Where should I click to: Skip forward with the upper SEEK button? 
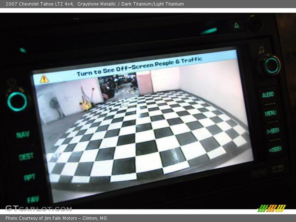coord(273,131)
